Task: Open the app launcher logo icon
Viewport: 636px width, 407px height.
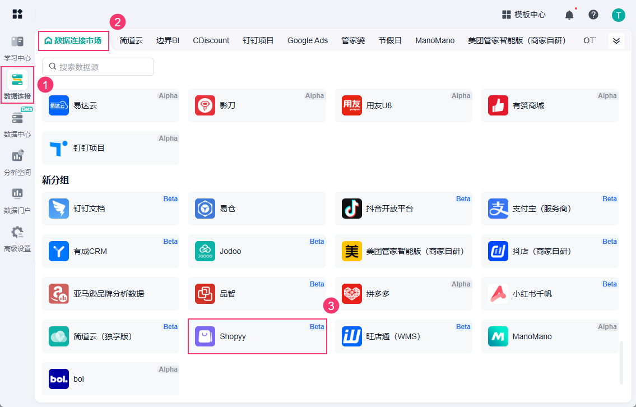Action: [17, 14]
